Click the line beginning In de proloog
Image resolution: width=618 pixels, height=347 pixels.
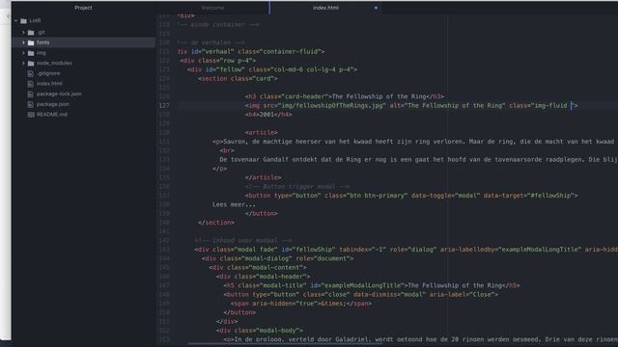coord(421,339)
